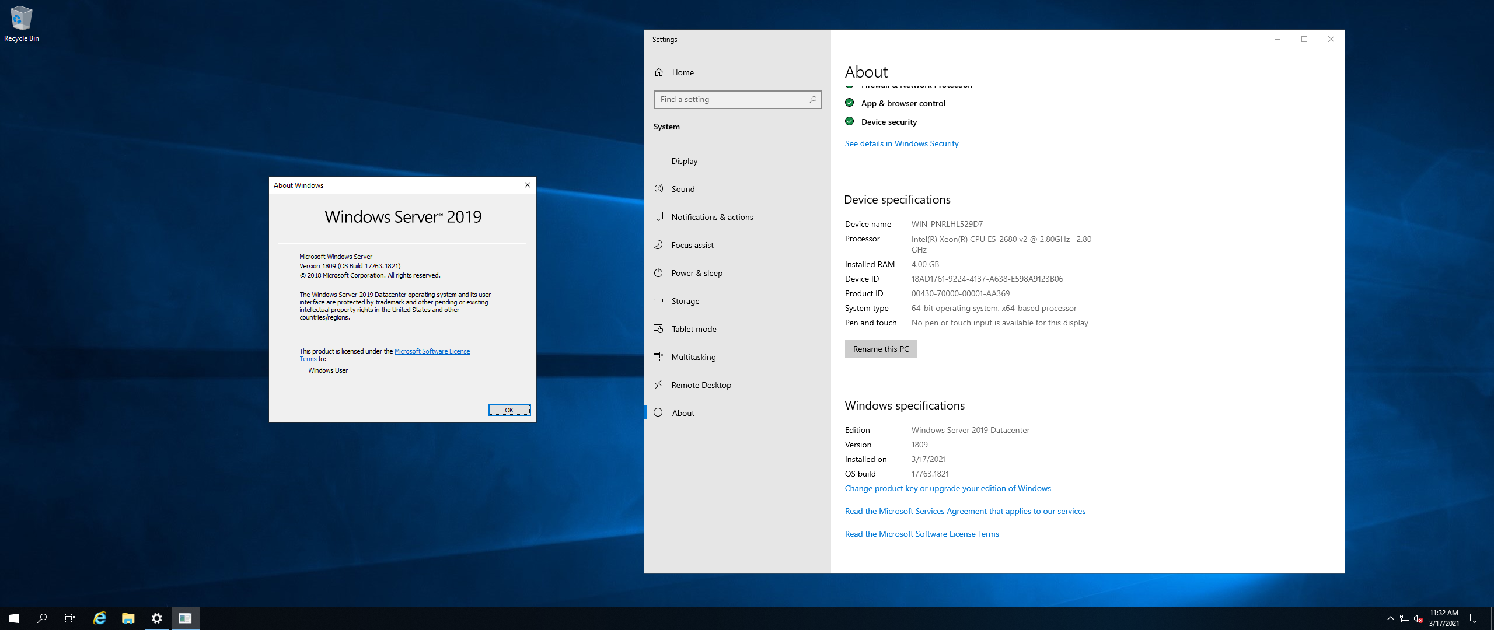This screenshot has height=630, width=1494.
Task: Open Remote Desktop settings page
Action: click(x=738, y=385)
